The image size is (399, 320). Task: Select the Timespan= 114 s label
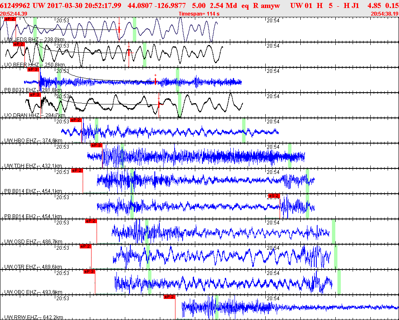199,14
